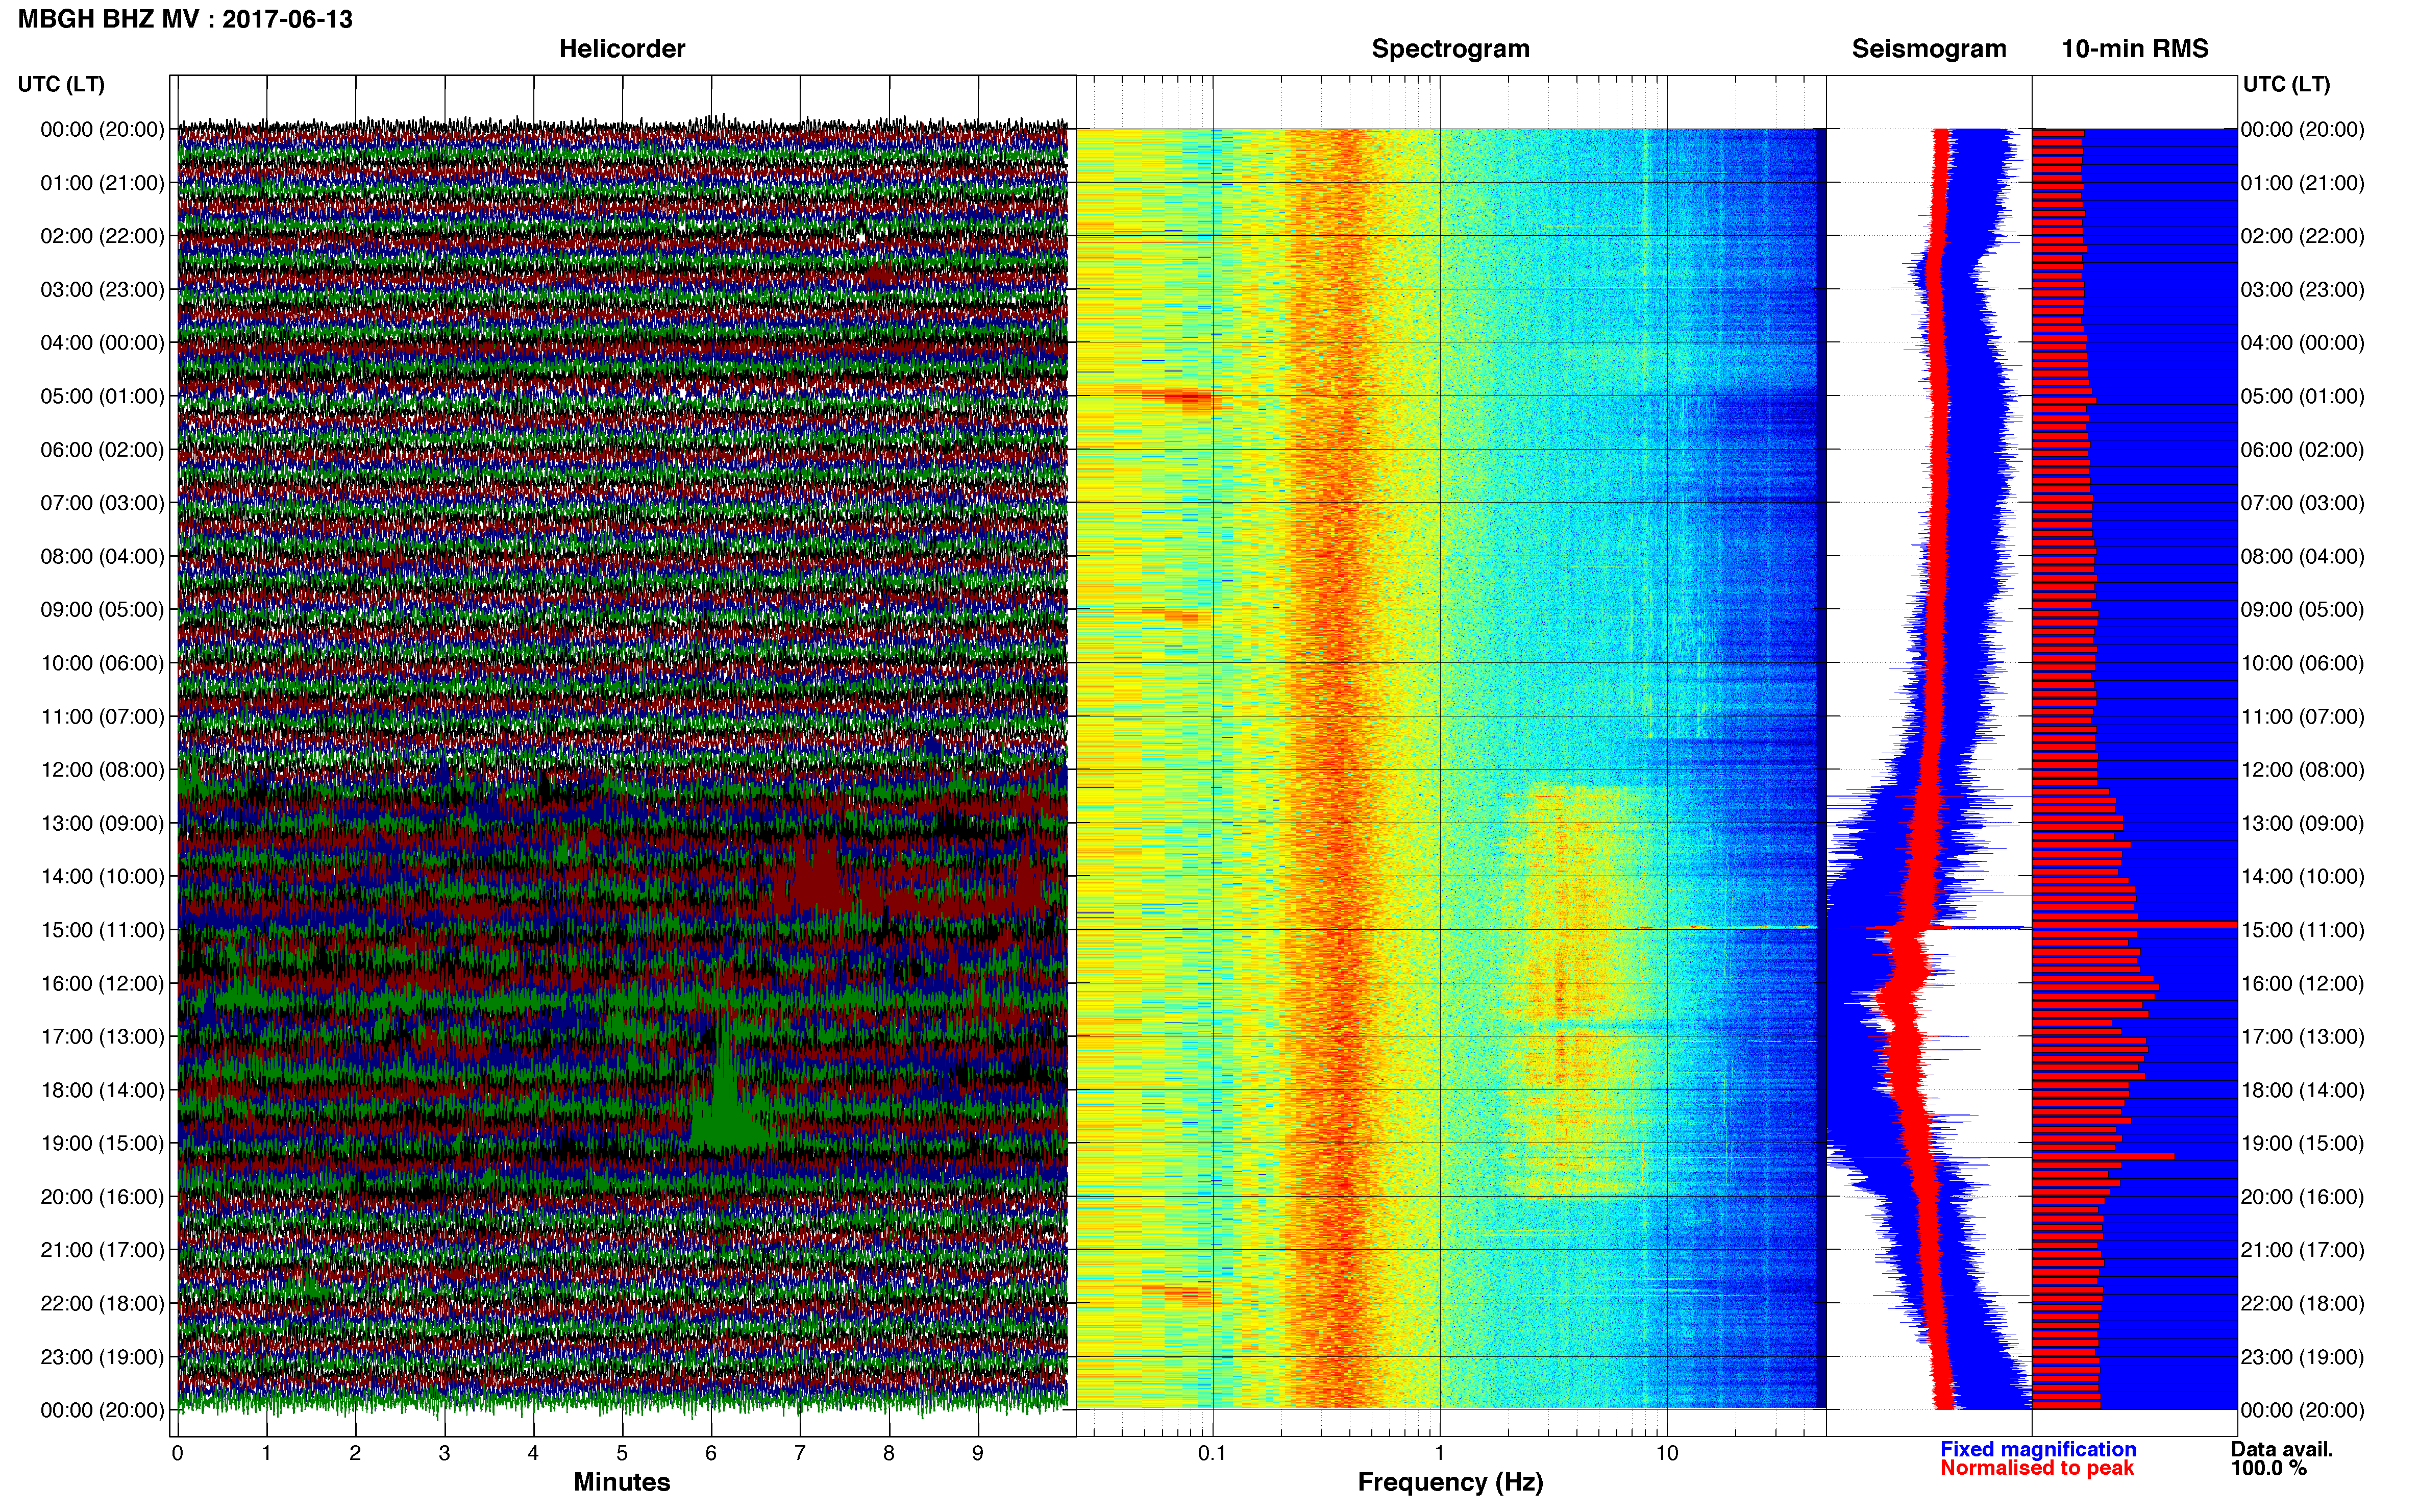2419x1512 pixels.
Task: Click the left '19:00 (15:00)' time label
Action: tap(102, 1143)
